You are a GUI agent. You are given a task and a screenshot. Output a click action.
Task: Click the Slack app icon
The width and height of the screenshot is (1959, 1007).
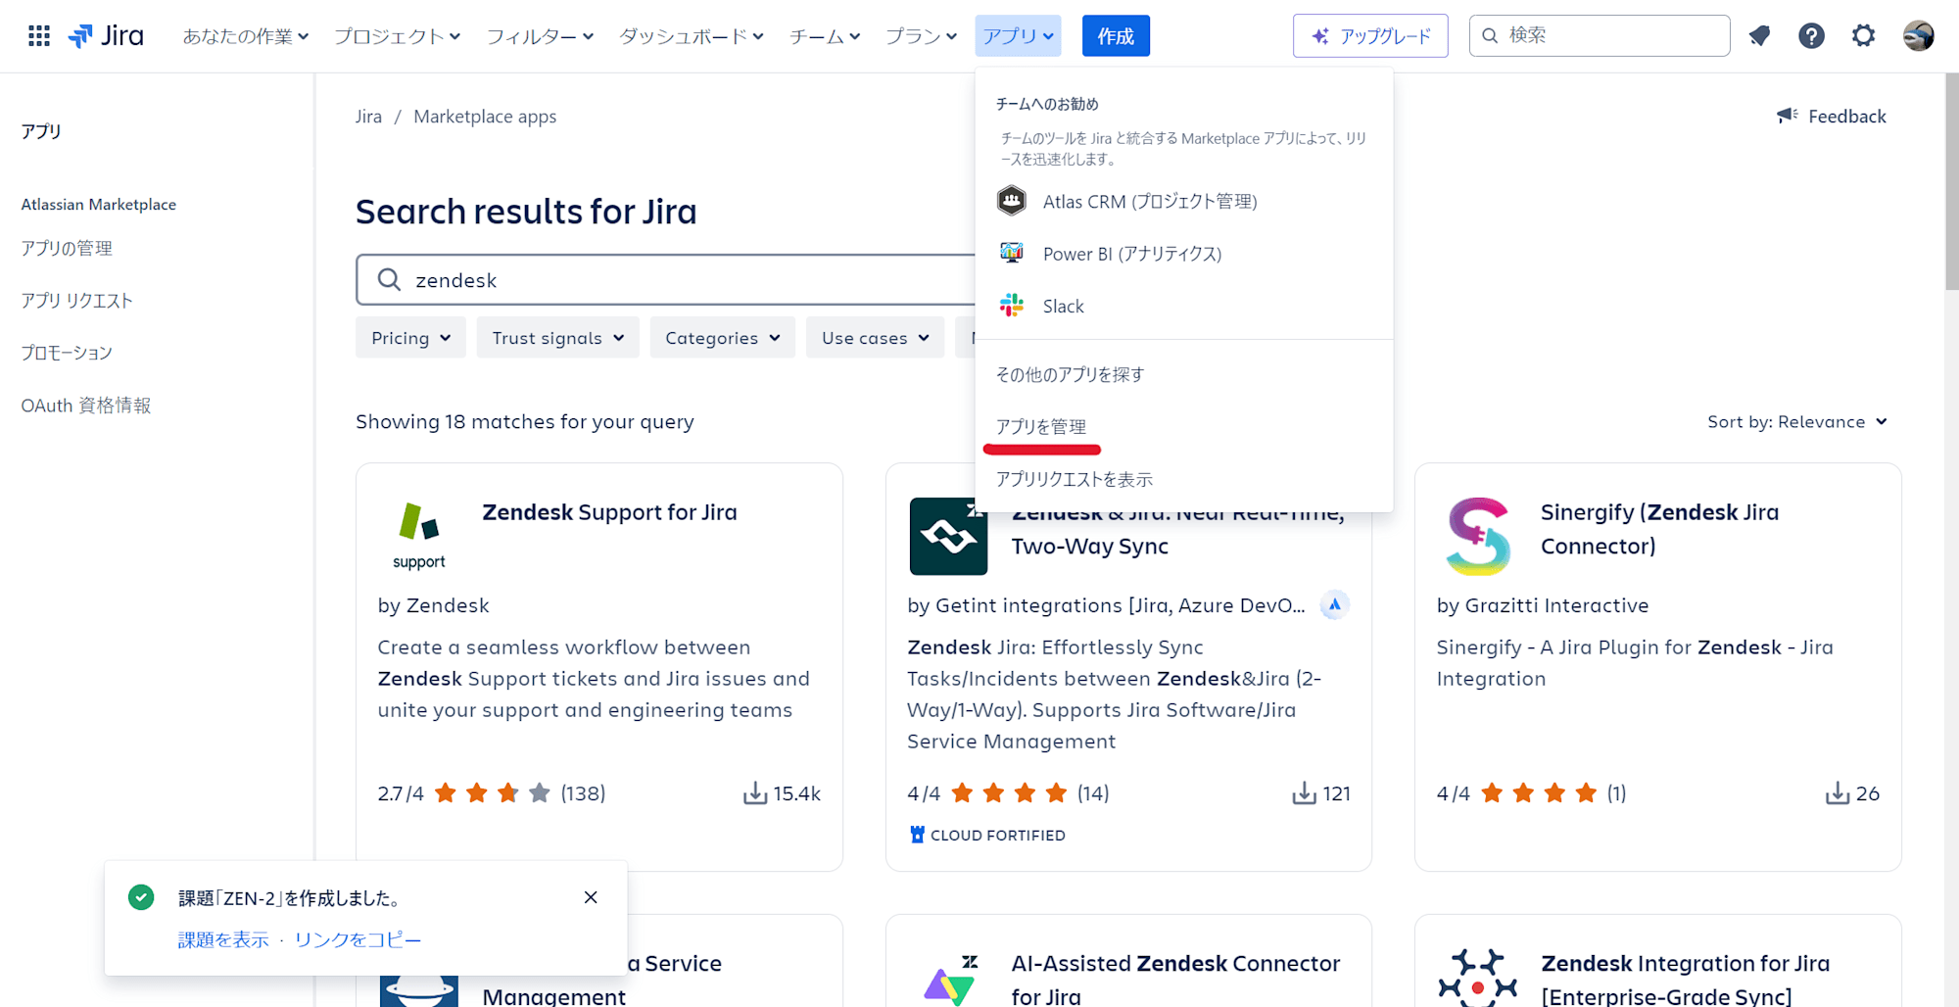[x=1012, y=306]
